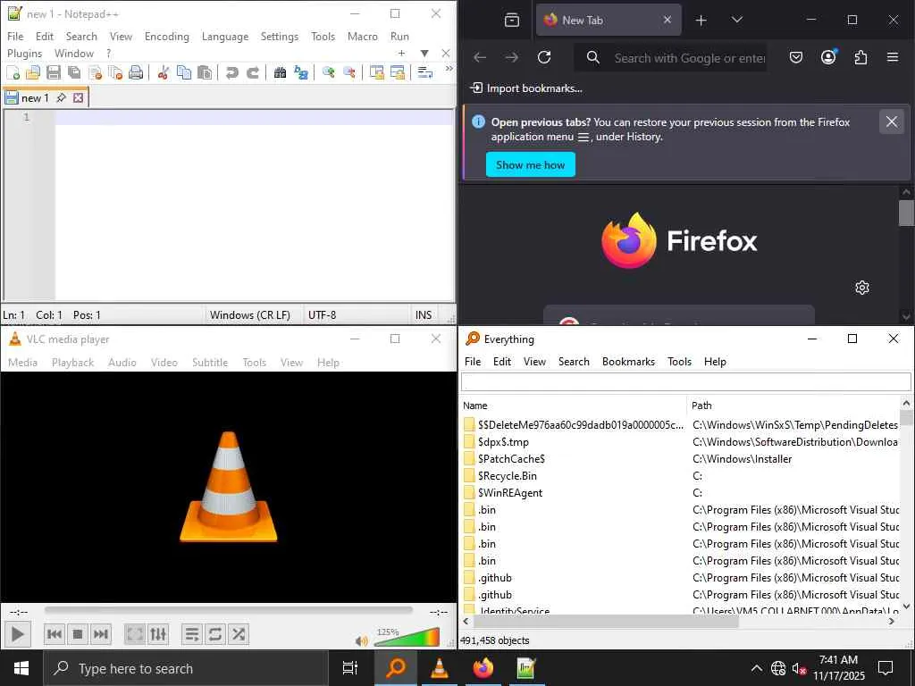Image resolution: width=915 pixels, height=686 pixels.
Task: Click the VLC playback seek bar
Action: pyautogui.click(x=228, y=610)
